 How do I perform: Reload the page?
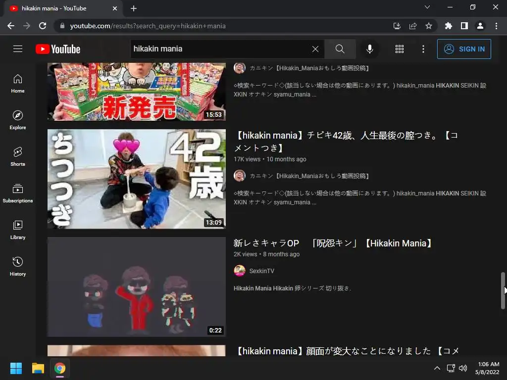[x=43, y=26]
